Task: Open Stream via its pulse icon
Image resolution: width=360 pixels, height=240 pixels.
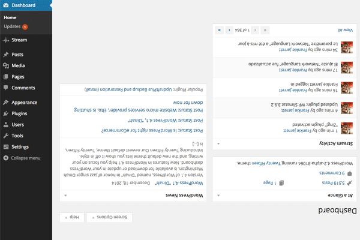Action: [x=6, y=40]
